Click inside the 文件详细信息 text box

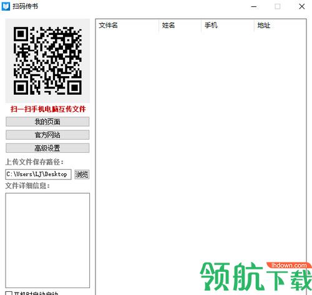coord(47,240)
